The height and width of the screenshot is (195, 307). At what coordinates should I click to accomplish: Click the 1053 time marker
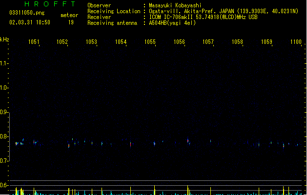(91, 41)
